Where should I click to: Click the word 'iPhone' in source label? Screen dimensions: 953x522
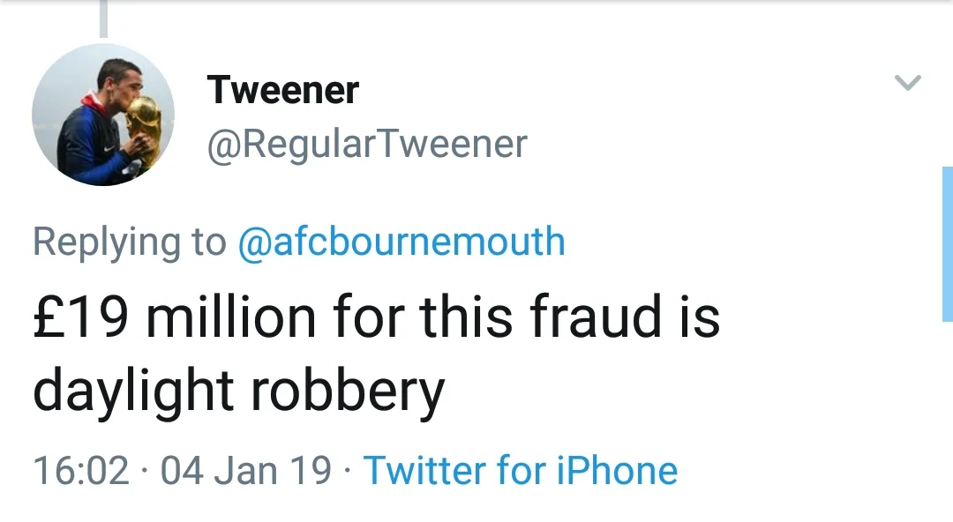click(617, 470)
